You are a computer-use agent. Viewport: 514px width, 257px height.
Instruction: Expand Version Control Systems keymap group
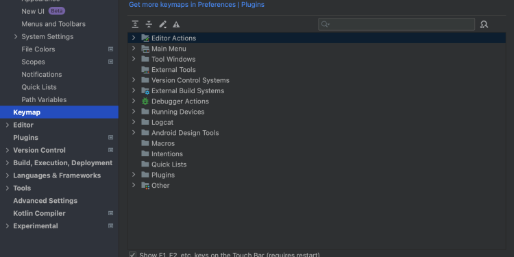pyautogui.click(x=134, y=79)
